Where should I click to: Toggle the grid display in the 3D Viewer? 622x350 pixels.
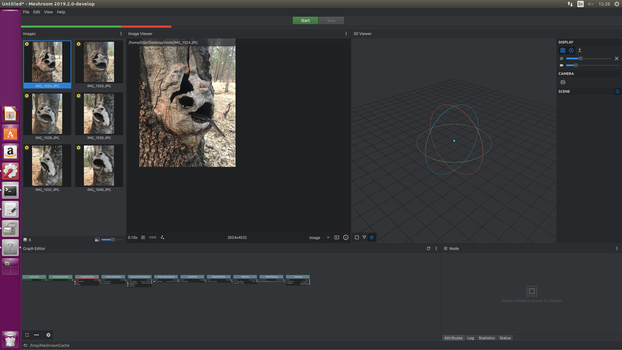[563, 51]
